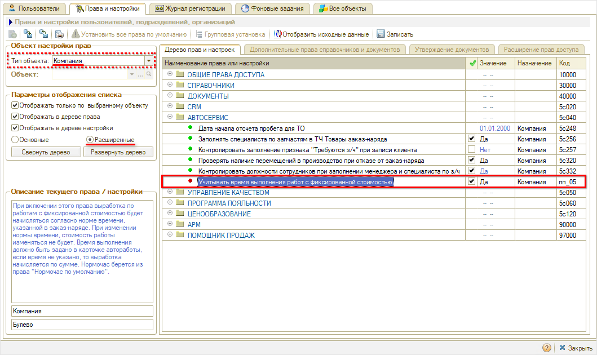The width and height of the screenshot is (597, 355).
Task: Open the 'Тип объекта' dropdown list
Action: click(x=149, y=60)
